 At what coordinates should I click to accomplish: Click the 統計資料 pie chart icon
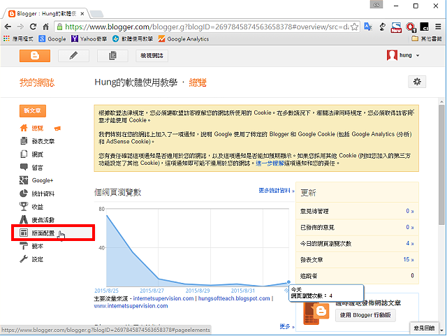tap(24, 193)
